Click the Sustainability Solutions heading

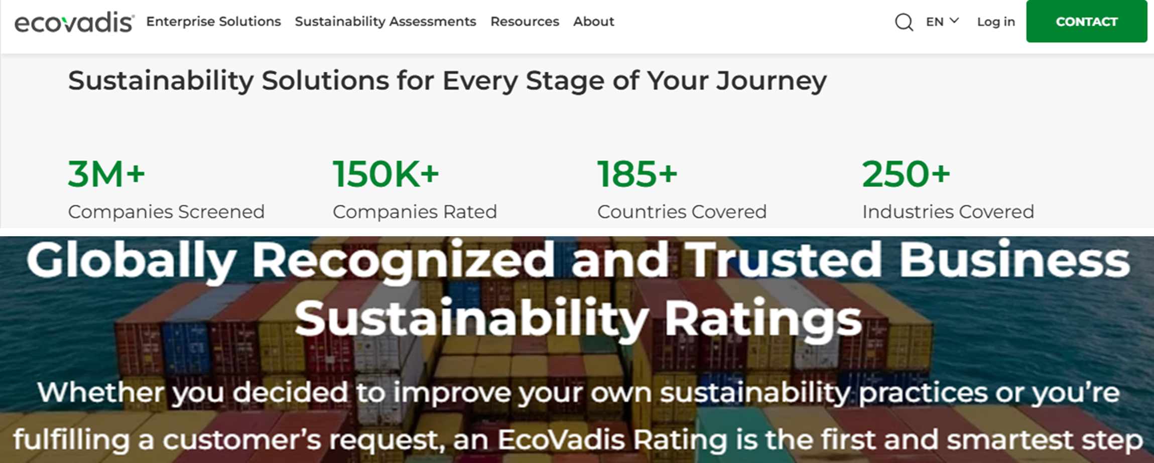pos(447,81)
